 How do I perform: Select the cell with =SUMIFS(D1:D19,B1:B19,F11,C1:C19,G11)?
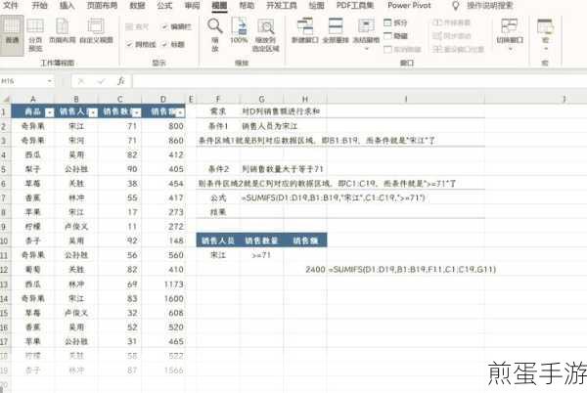pos(406,269)
